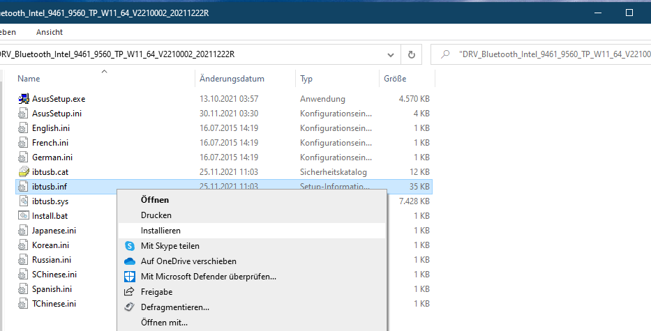Select the Spanish.ini file name
651x331 pixels.
[x=52, y=289]
